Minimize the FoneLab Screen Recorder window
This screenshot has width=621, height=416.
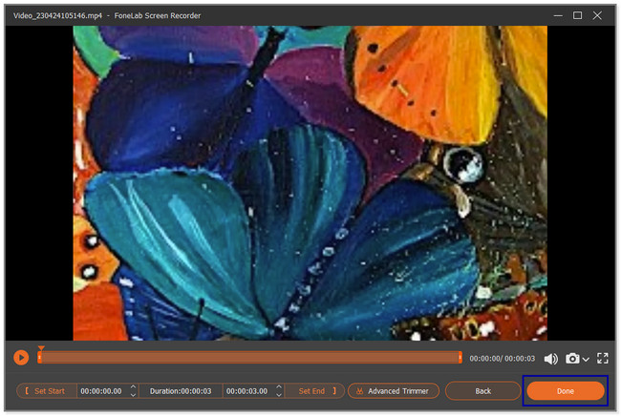click(x=558, y=16)
